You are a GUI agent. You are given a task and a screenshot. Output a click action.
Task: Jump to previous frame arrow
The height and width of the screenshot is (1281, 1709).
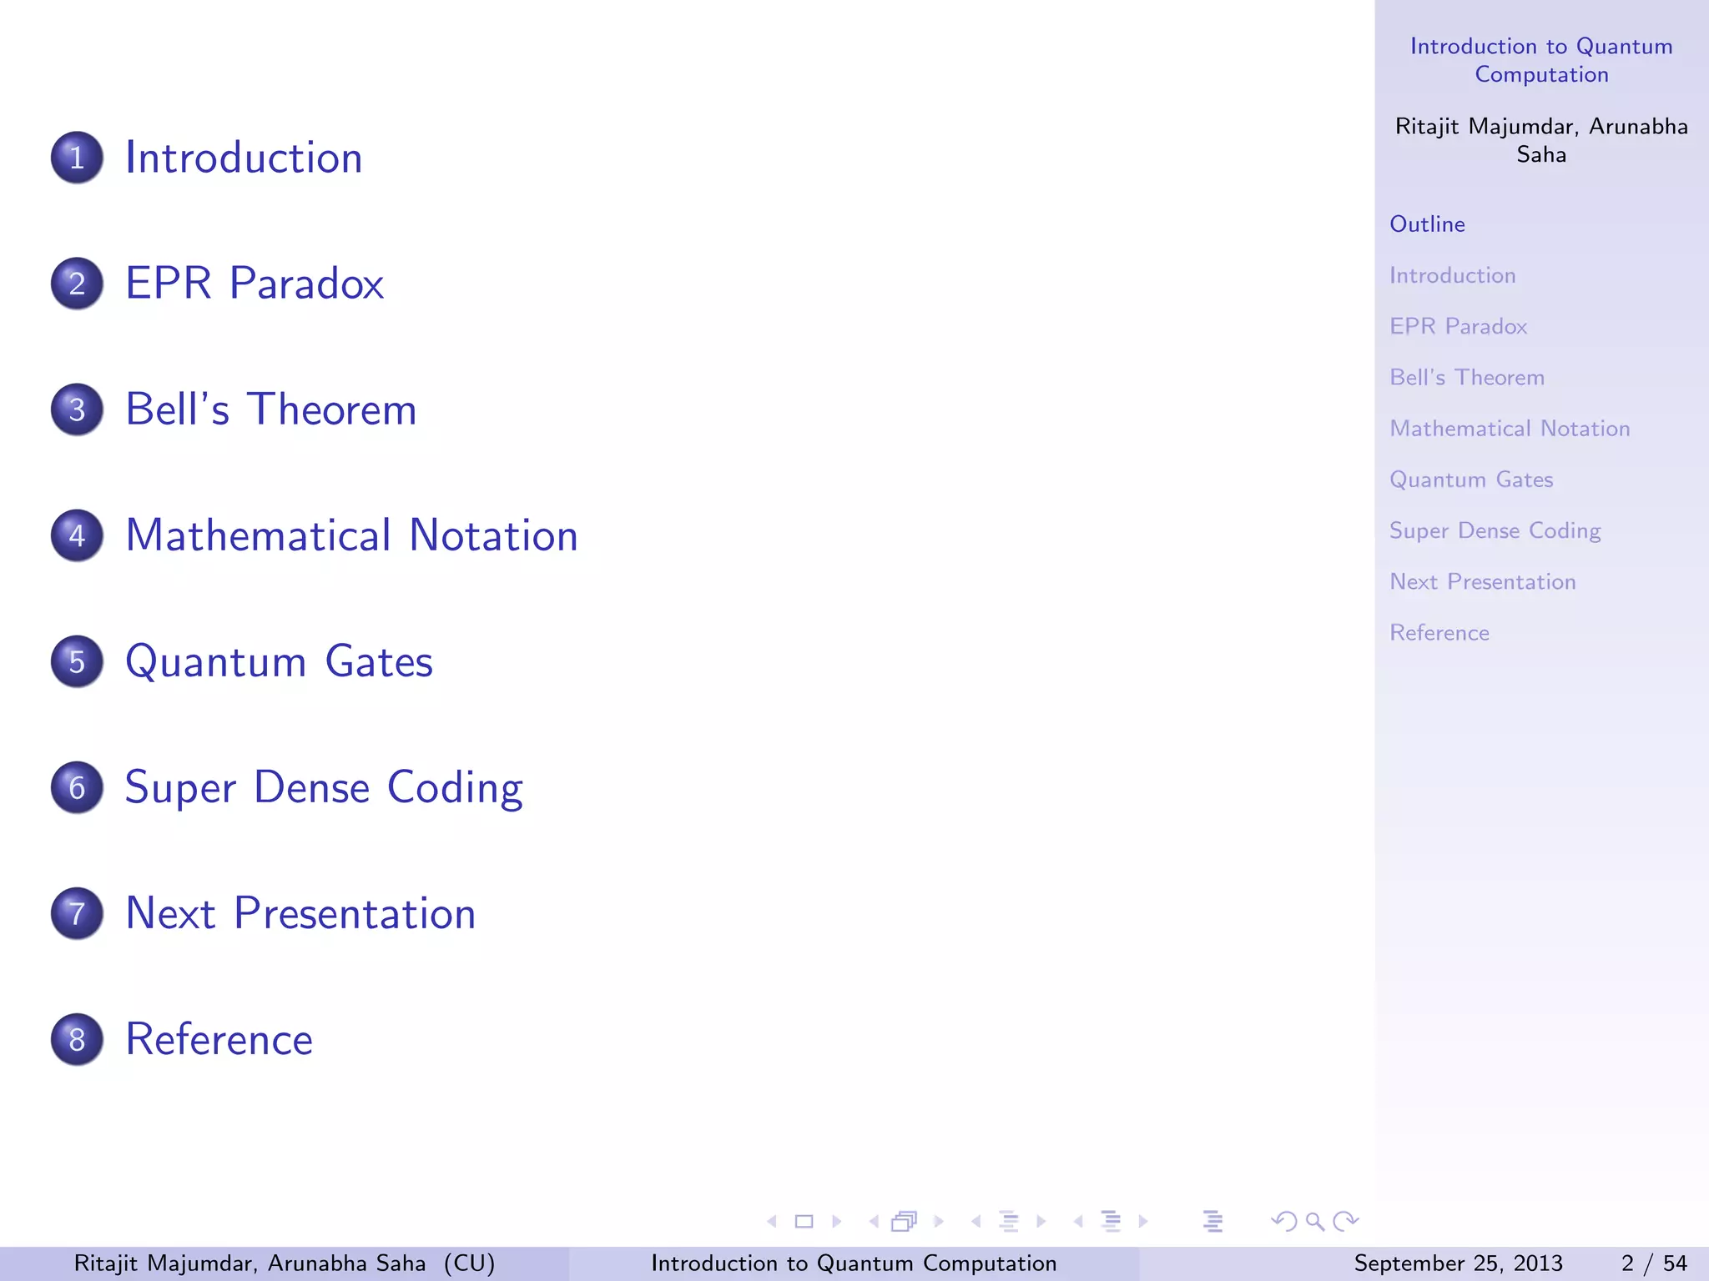coord(874,1221)
